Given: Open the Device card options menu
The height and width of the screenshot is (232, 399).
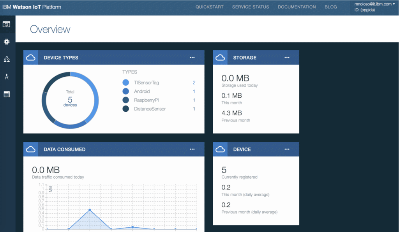Looking at the screenshot, I should [x=287, y=149].
